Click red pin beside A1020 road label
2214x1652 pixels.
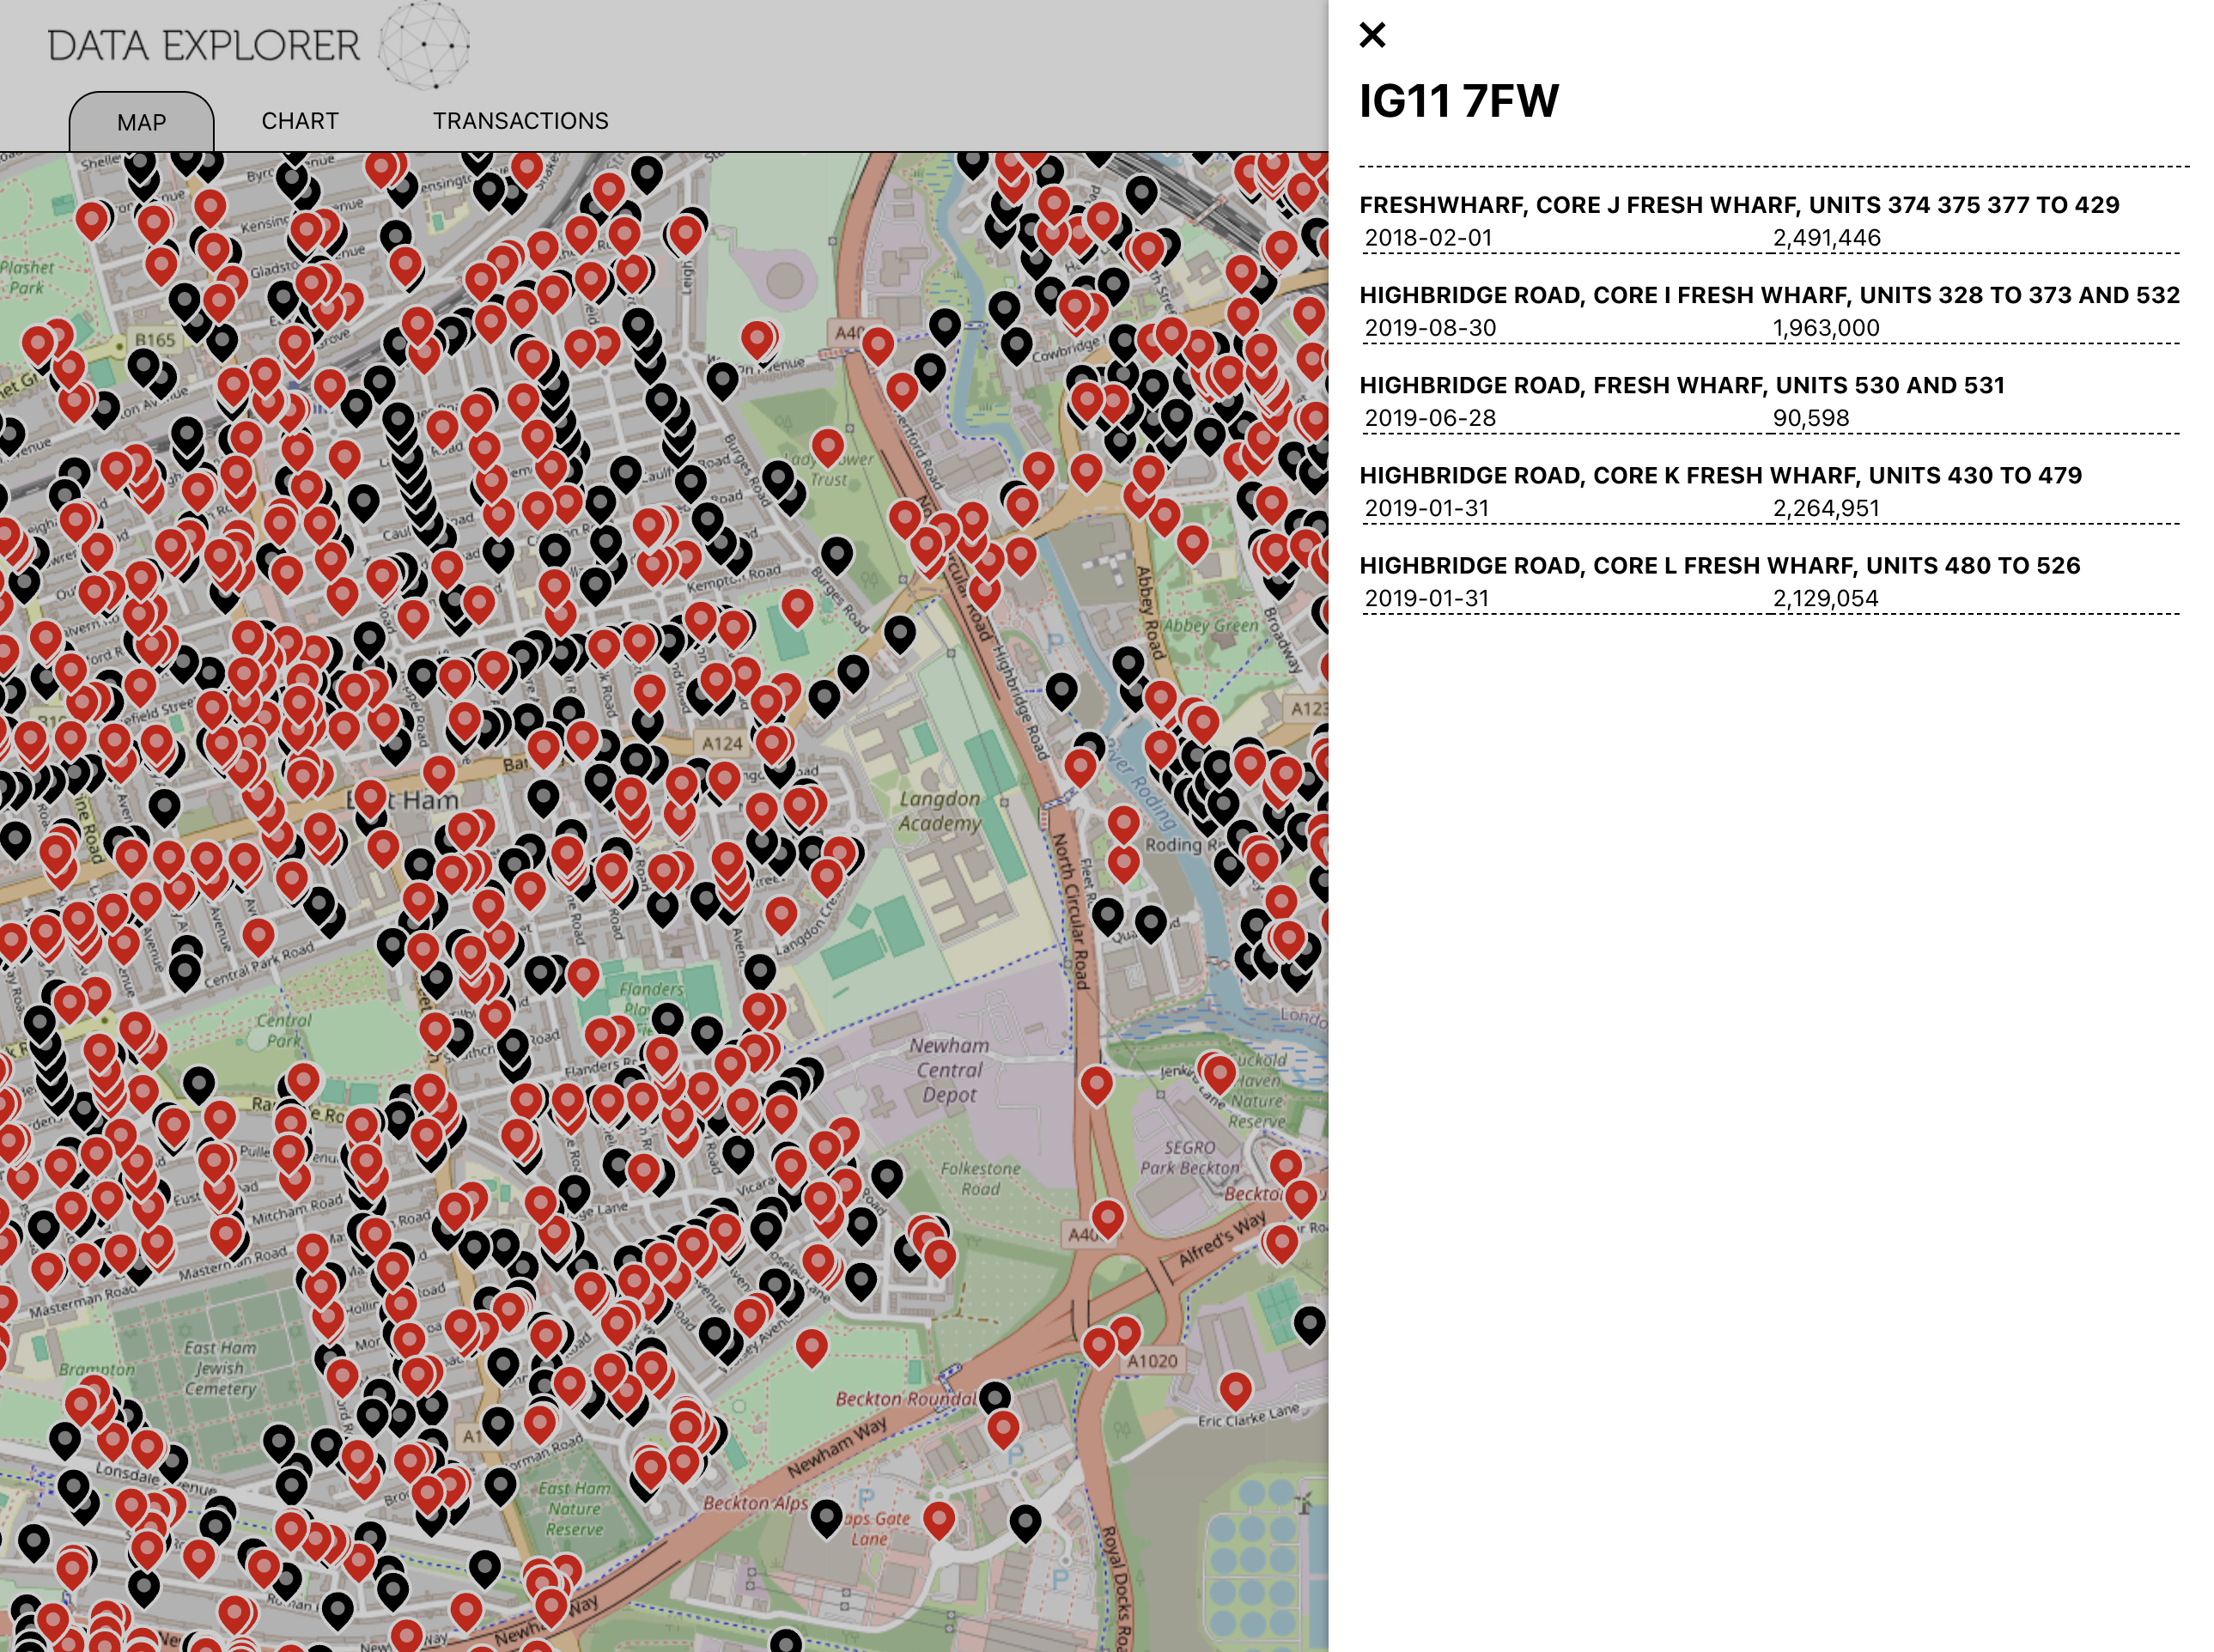(1125, 1332)
